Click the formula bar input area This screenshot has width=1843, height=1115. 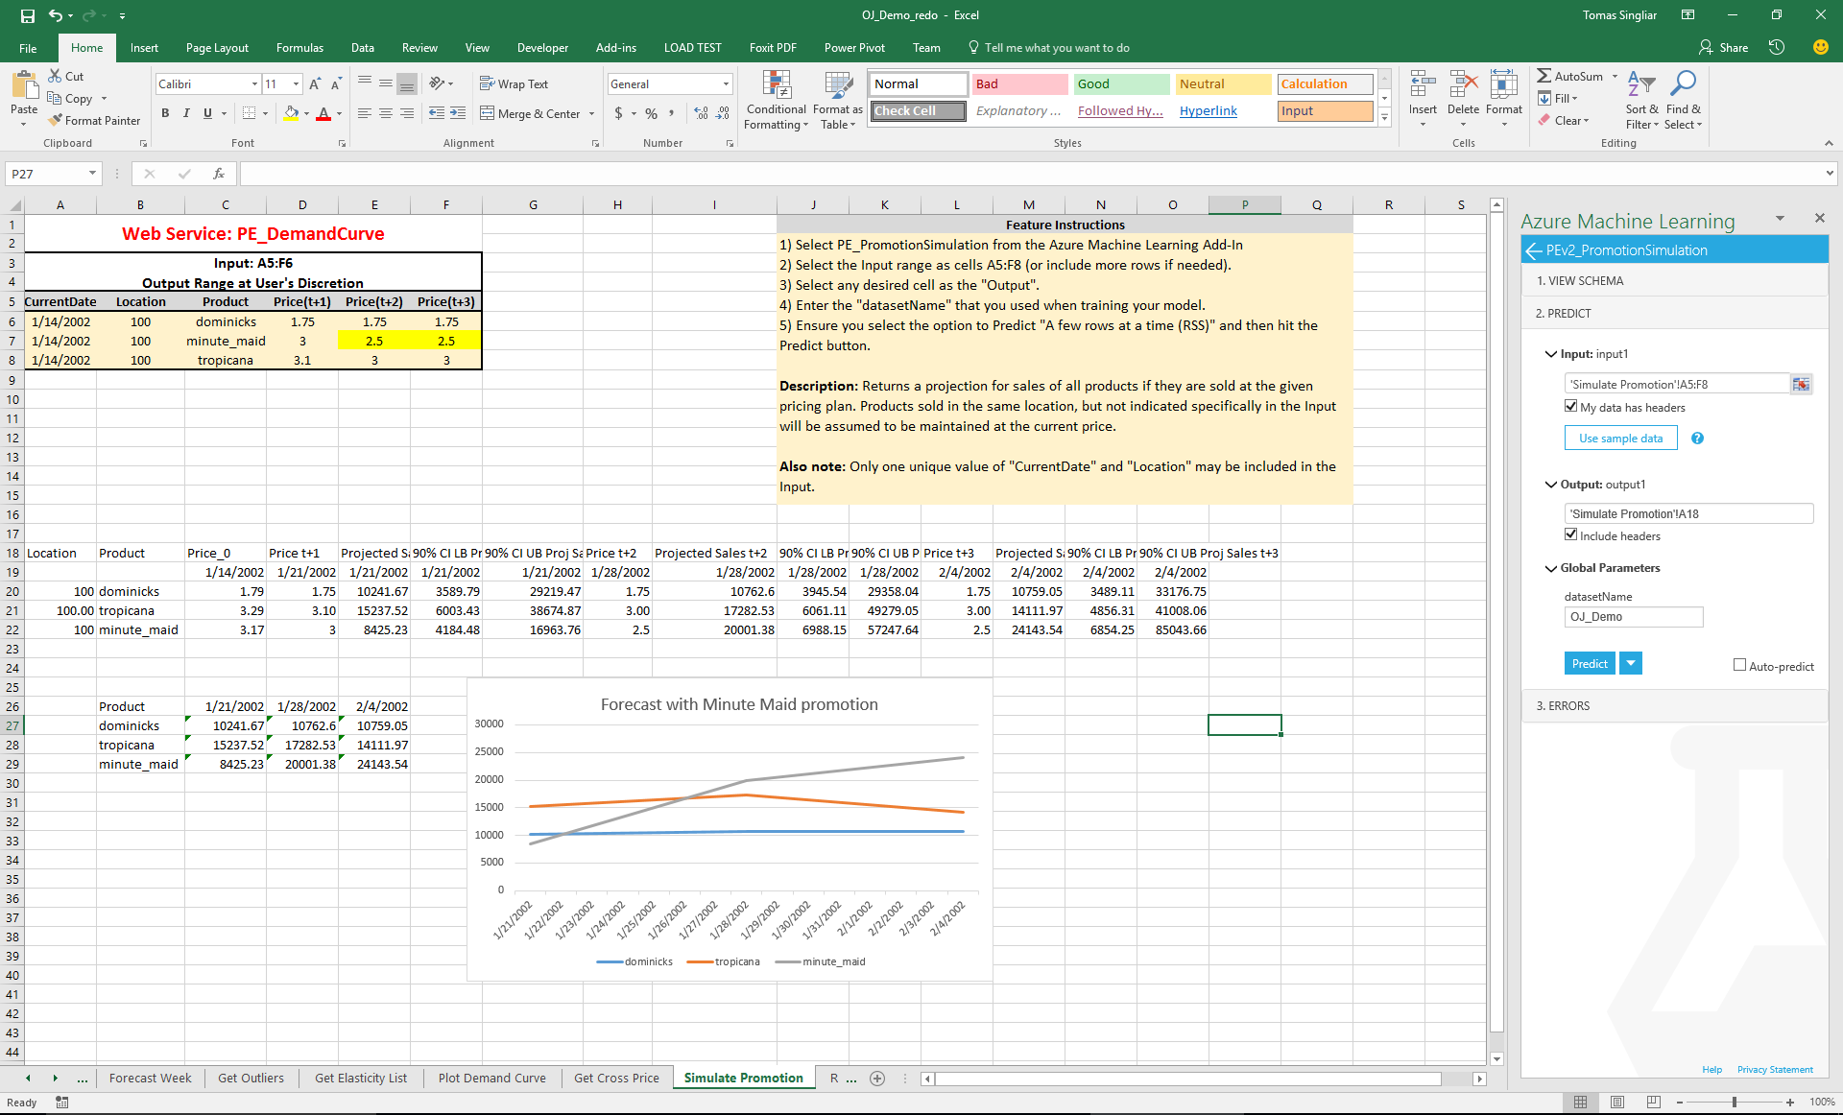tap(1032, 174)
